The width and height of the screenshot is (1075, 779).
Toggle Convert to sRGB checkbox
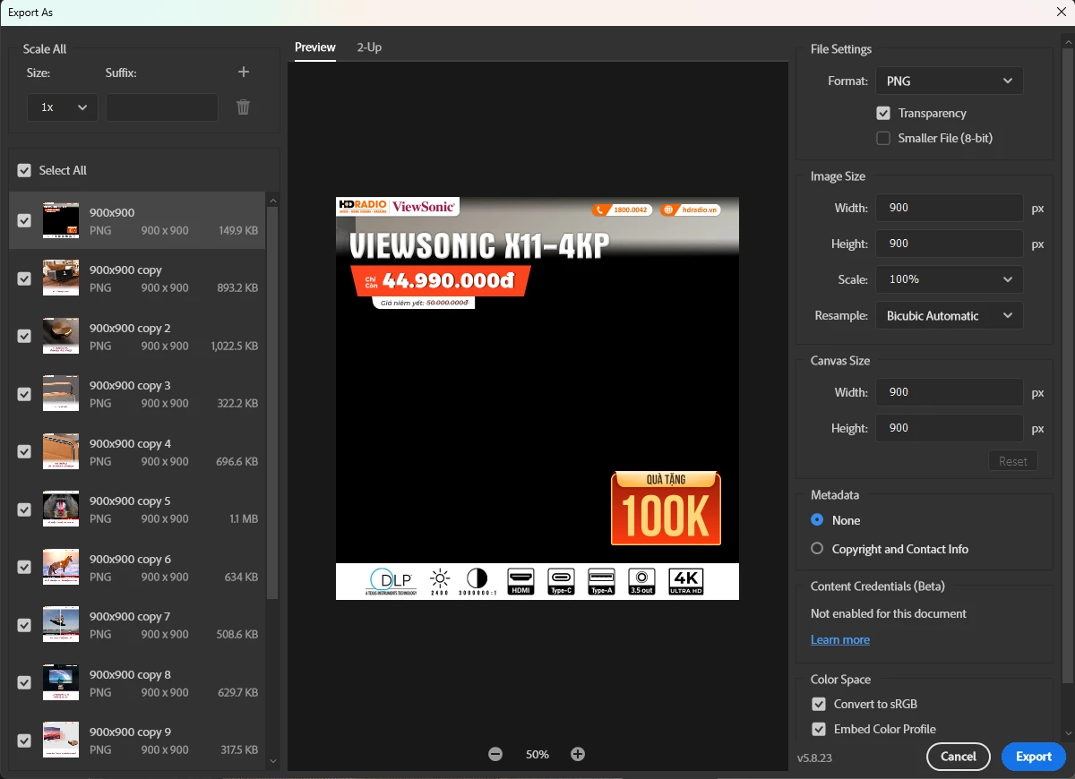point(819,704)
